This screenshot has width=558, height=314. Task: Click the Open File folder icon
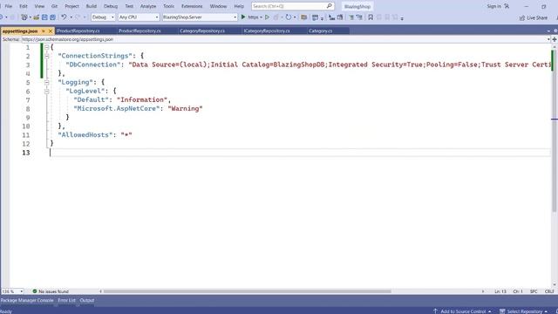(x=37, y=17)
